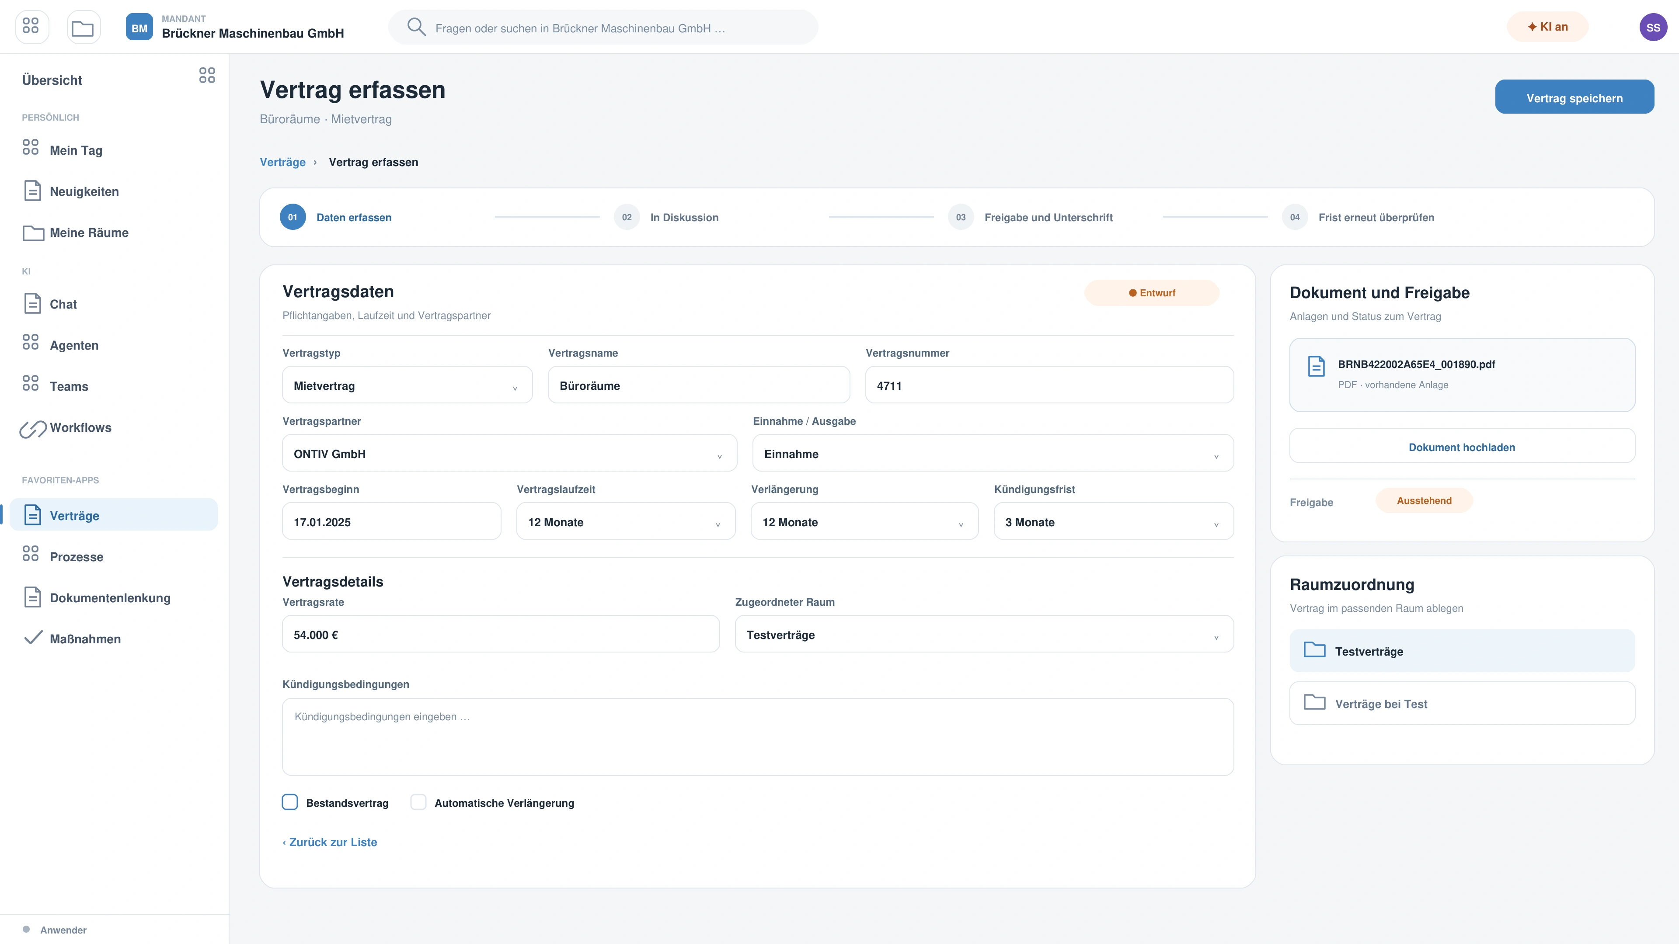Select step 03 Freigabe und Unterschrift
The image size is (1679, 944).
pos(1031,217)
